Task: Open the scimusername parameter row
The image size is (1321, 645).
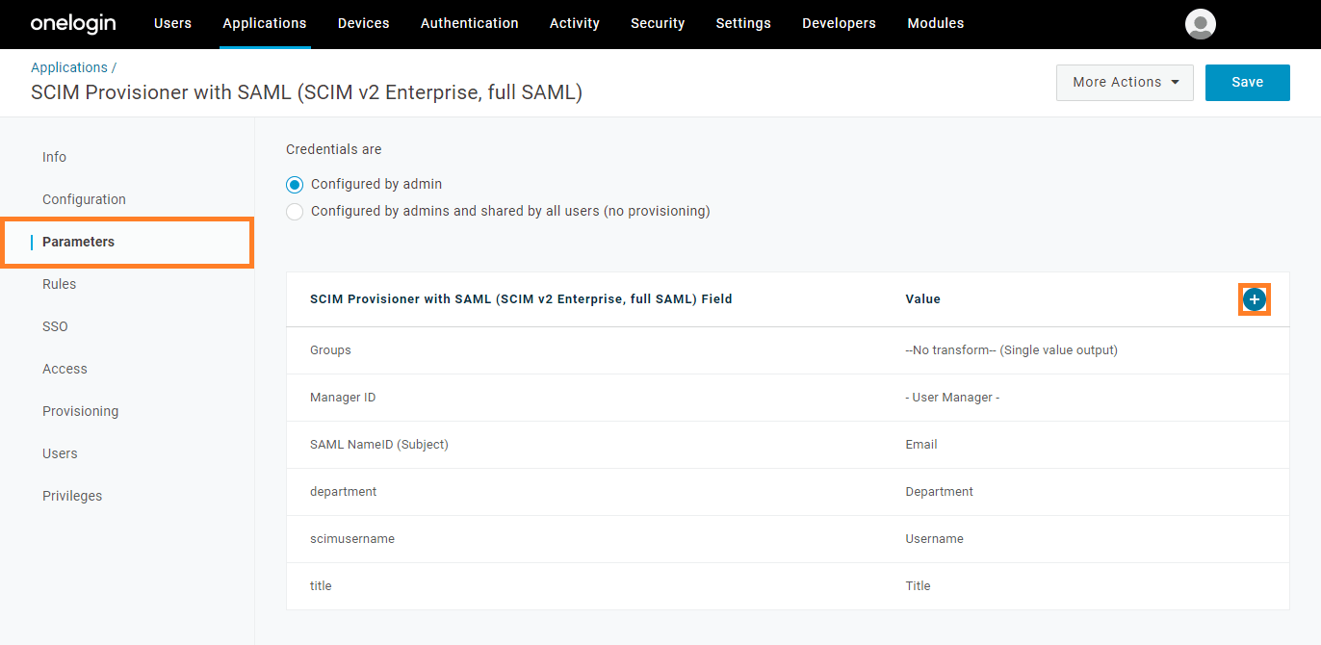Action: point(788,539)
